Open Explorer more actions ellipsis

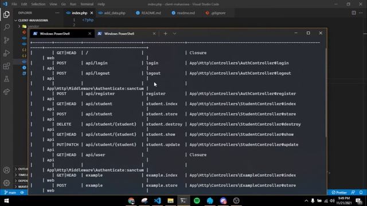tap(57, 13)
